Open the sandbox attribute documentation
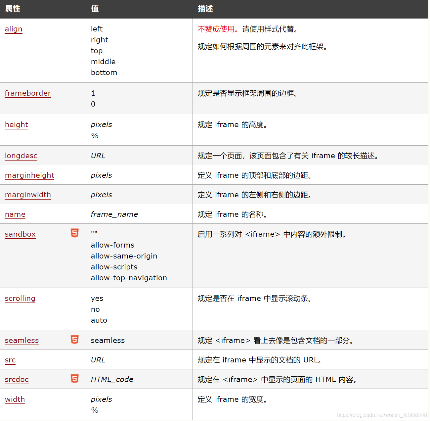Screen dimensions: 430x421 pos(20,234)
